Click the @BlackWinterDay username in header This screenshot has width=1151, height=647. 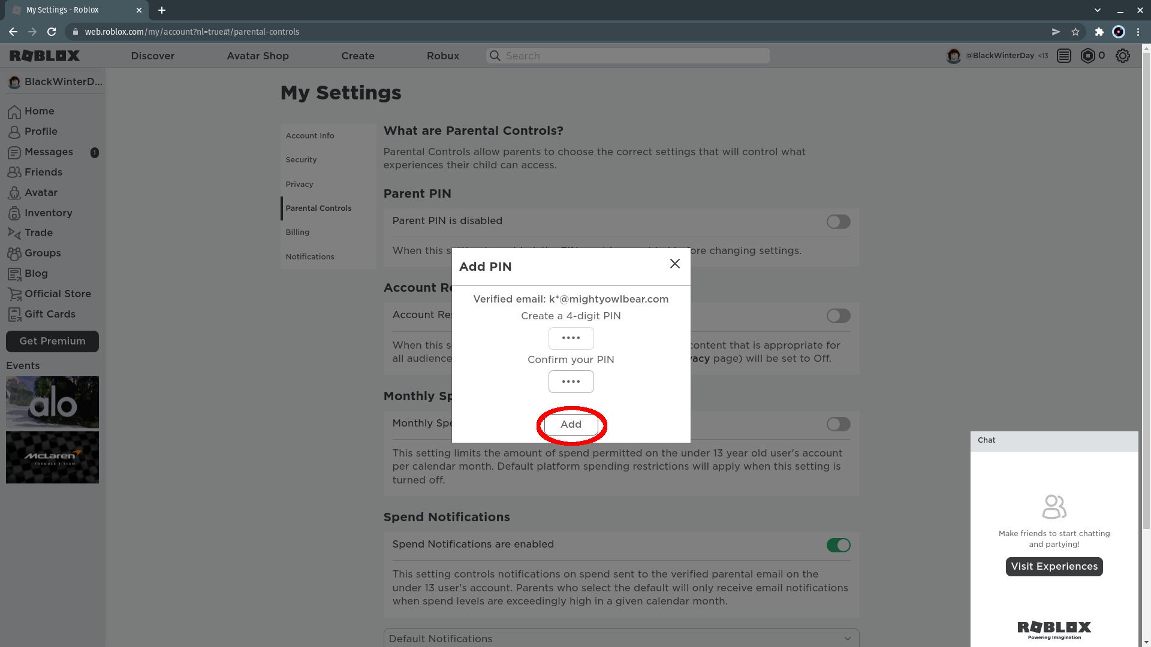tap(999, 56)
